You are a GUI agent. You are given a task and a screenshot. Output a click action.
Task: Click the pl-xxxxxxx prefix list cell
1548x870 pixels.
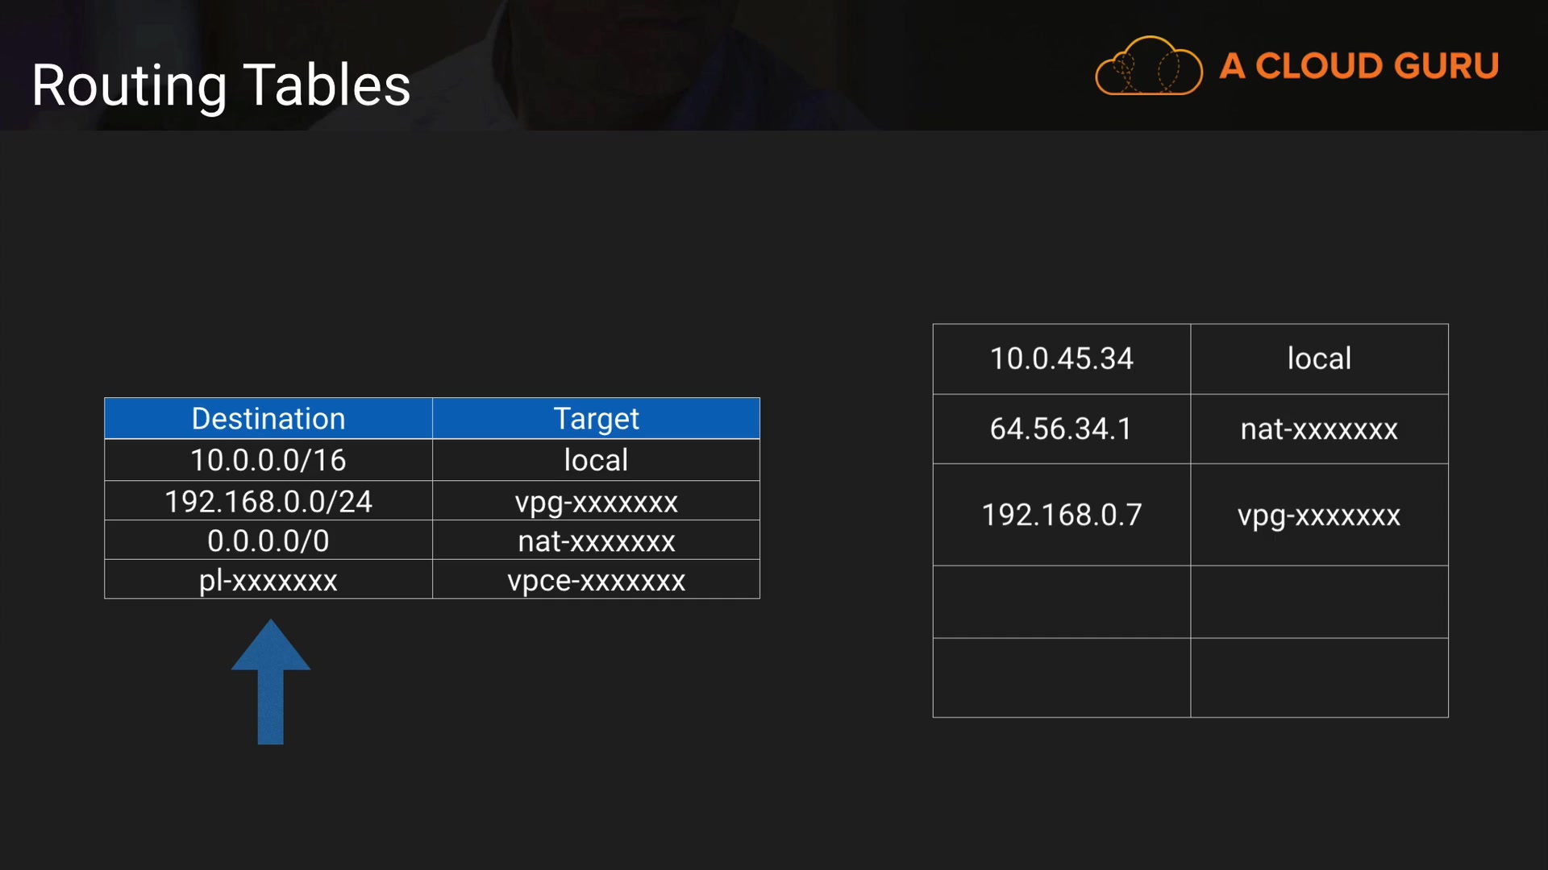[x=268, y=580]
